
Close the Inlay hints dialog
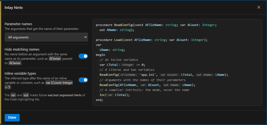pyautogui.click(x=259, y=7)
